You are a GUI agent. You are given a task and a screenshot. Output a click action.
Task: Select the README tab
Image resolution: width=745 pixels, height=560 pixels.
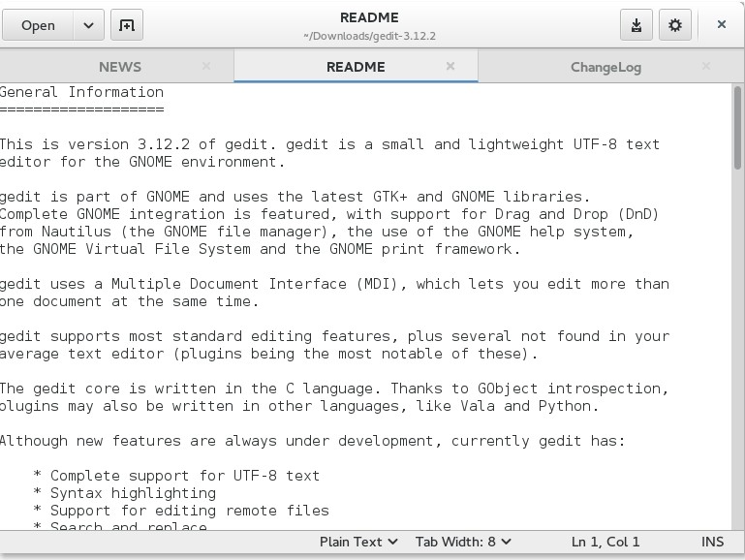[x=356, y=67]
